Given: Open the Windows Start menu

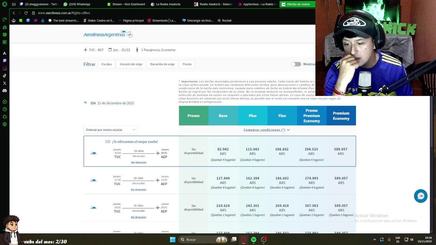Looking at the screenshot, I should [x=173, y=240].
